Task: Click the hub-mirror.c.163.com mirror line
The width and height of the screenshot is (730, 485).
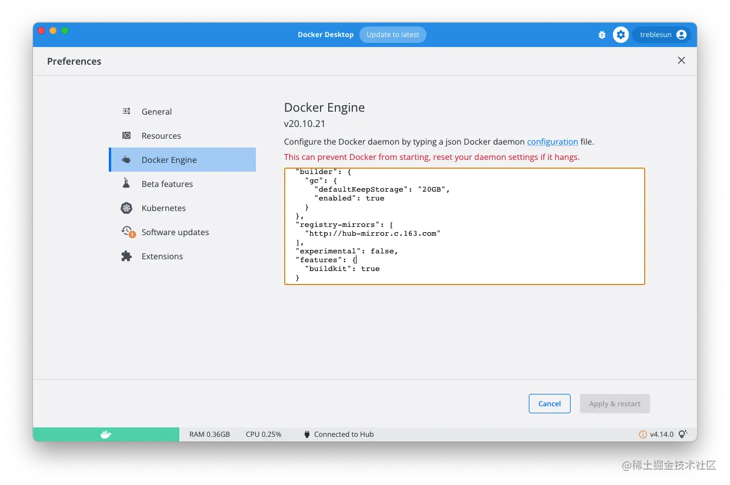Action: 373,233
